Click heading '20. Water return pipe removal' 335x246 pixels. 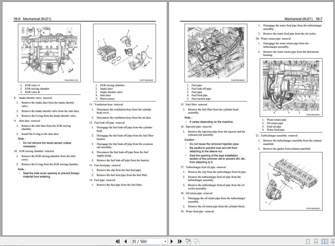(x=273, y=39)
